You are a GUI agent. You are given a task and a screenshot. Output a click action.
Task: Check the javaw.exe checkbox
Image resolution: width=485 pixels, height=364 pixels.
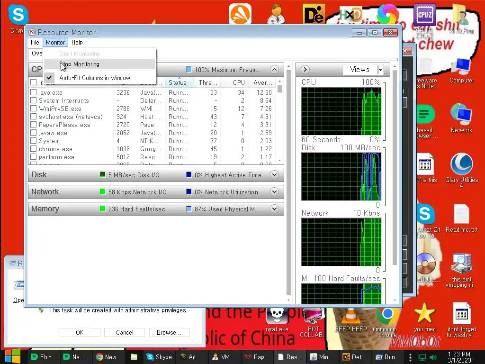tap(34, 133)
